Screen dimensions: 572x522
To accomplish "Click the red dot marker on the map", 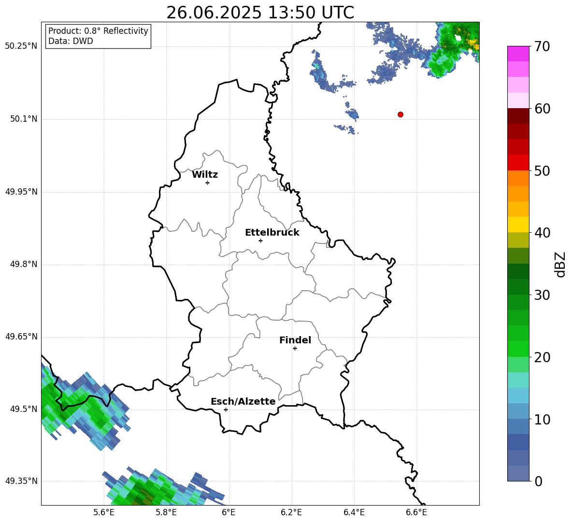I will [x=400, y=114].
